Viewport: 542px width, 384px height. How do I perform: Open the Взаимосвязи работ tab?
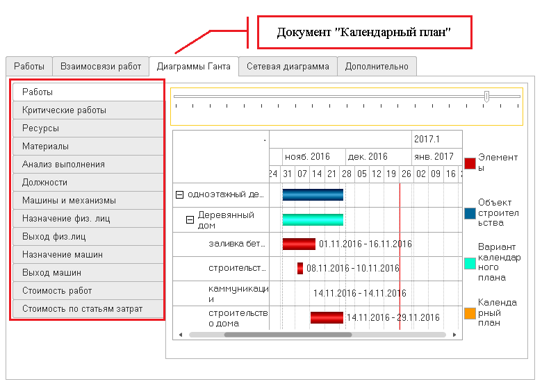click(101, 67)
